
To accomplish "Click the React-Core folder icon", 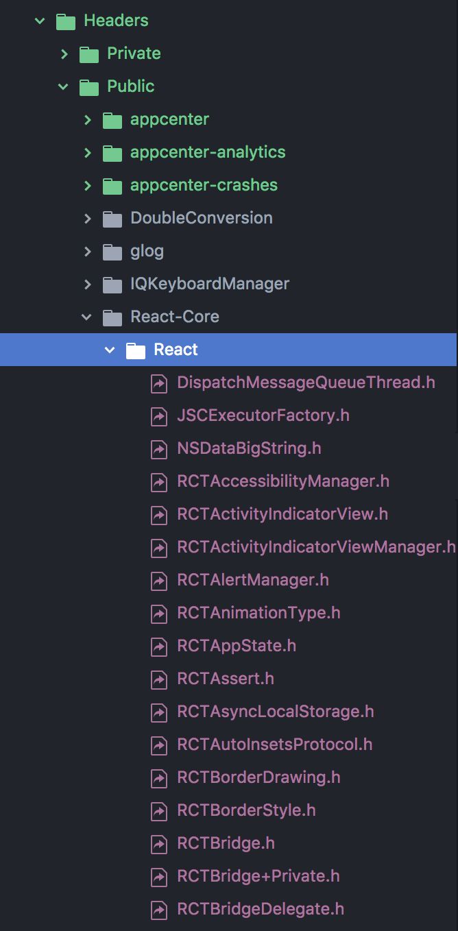I will 112,317.
